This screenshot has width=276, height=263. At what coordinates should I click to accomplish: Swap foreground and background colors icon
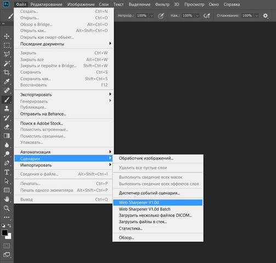[x=9, y=226]
